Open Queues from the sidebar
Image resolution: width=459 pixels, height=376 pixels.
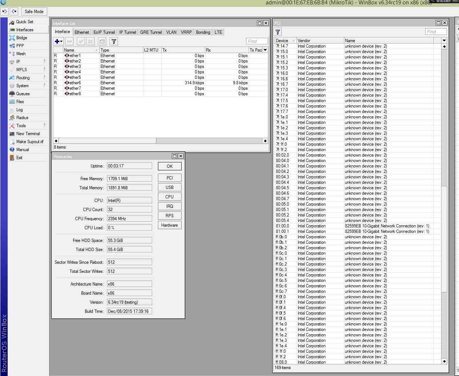click(23, 94)
